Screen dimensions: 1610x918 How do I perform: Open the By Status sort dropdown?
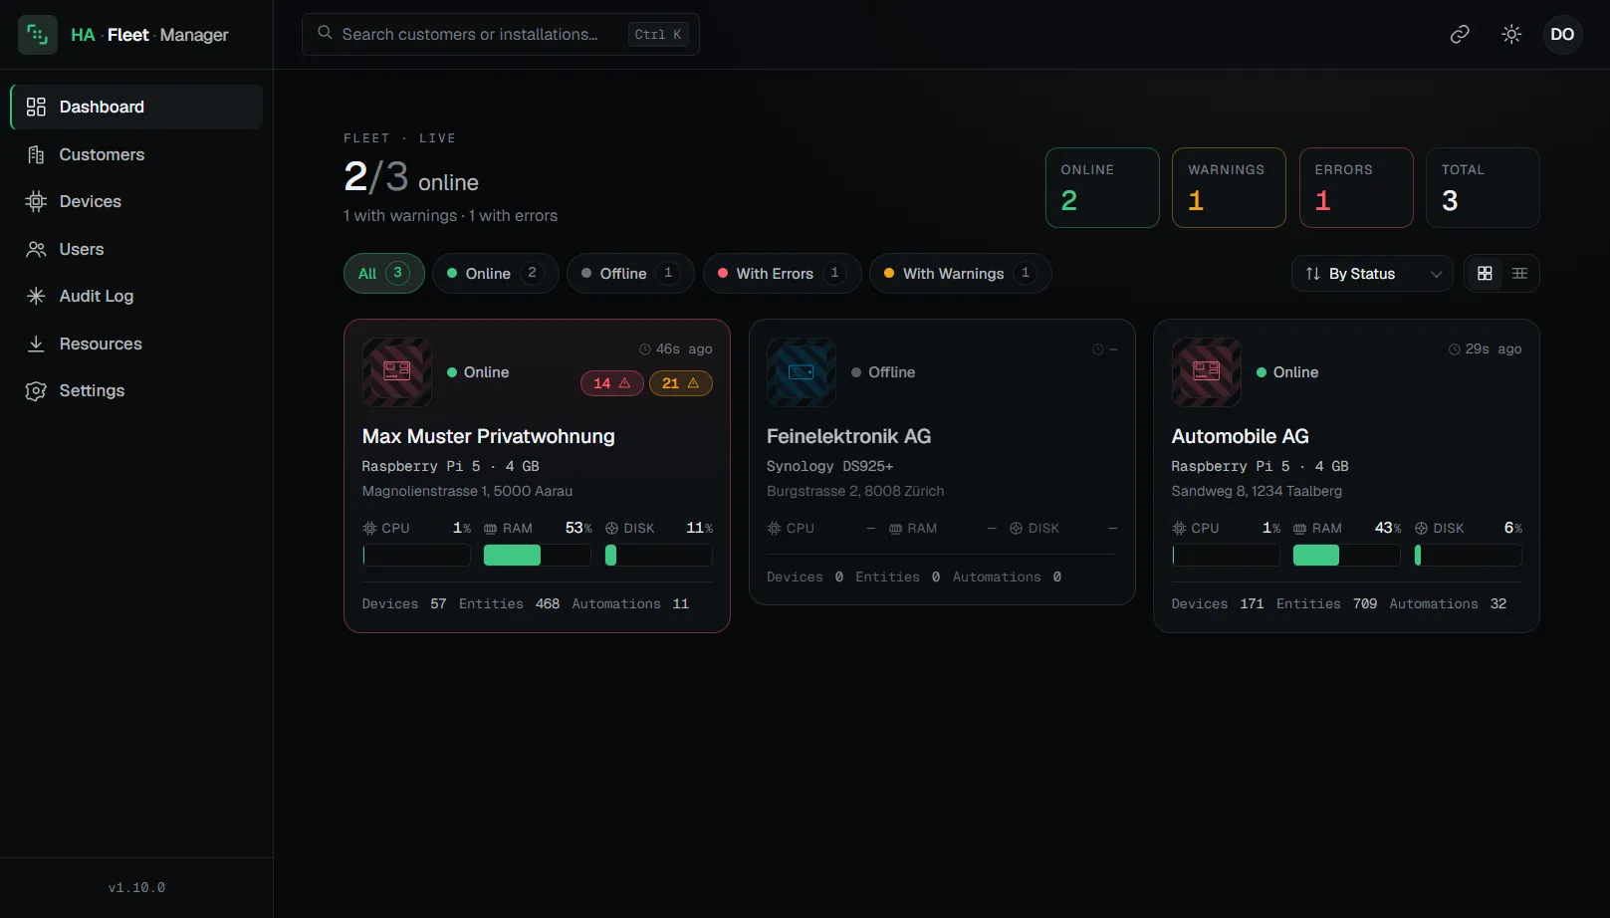[x=1373, y=274]
